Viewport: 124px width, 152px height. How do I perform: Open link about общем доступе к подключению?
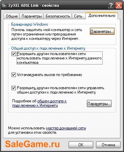pos(40,103)
